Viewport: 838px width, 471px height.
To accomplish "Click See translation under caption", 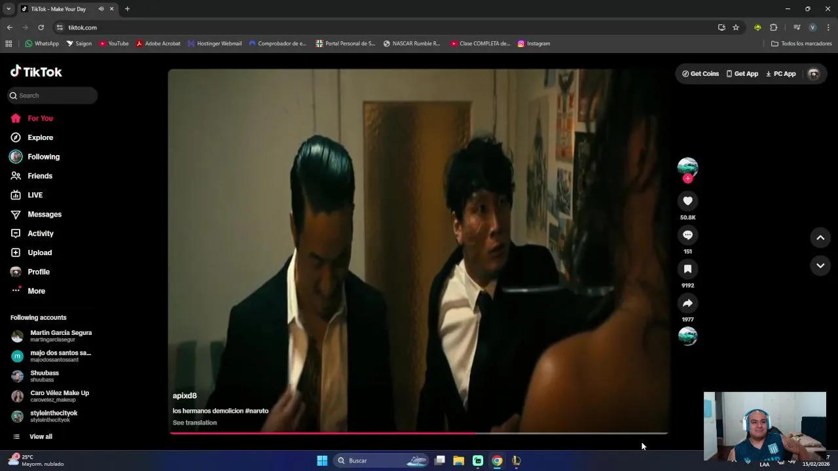I will (x=194, y=423).
